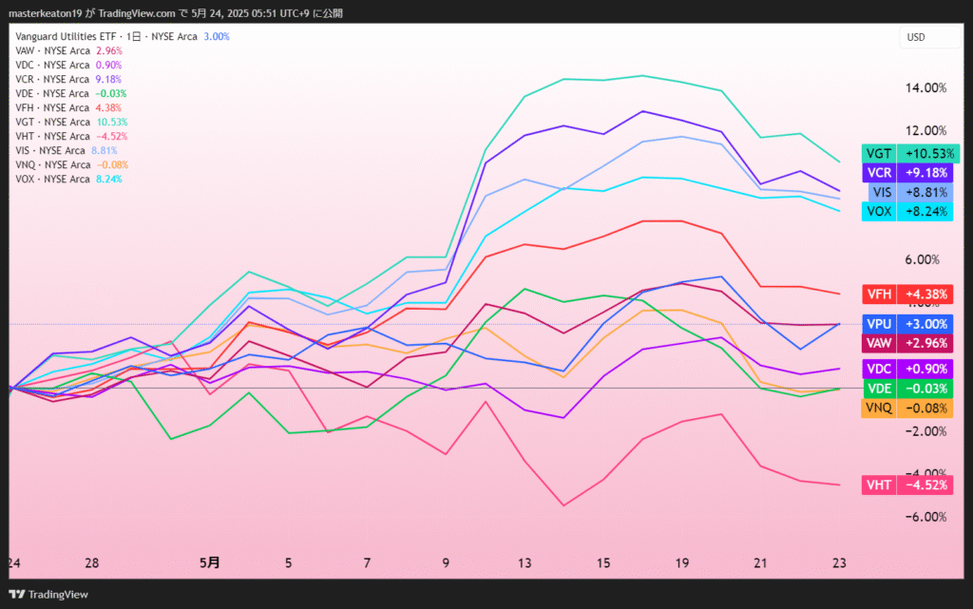Click the VCR · NYSE Arca legend row
The width and height of the screenshot is (973, 609).
[68, 80]
